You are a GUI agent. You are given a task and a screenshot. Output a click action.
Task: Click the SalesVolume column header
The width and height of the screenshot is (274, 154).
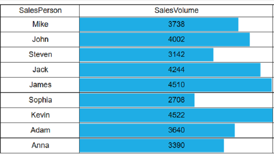176,10
